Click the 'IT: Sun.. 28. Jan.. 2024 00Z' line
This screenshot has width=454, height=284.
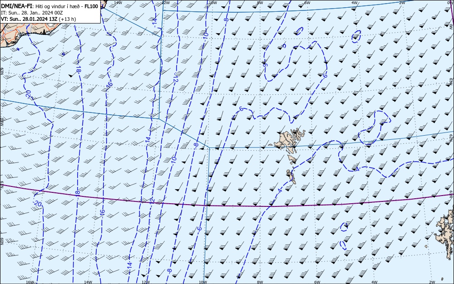click(32, 13)
